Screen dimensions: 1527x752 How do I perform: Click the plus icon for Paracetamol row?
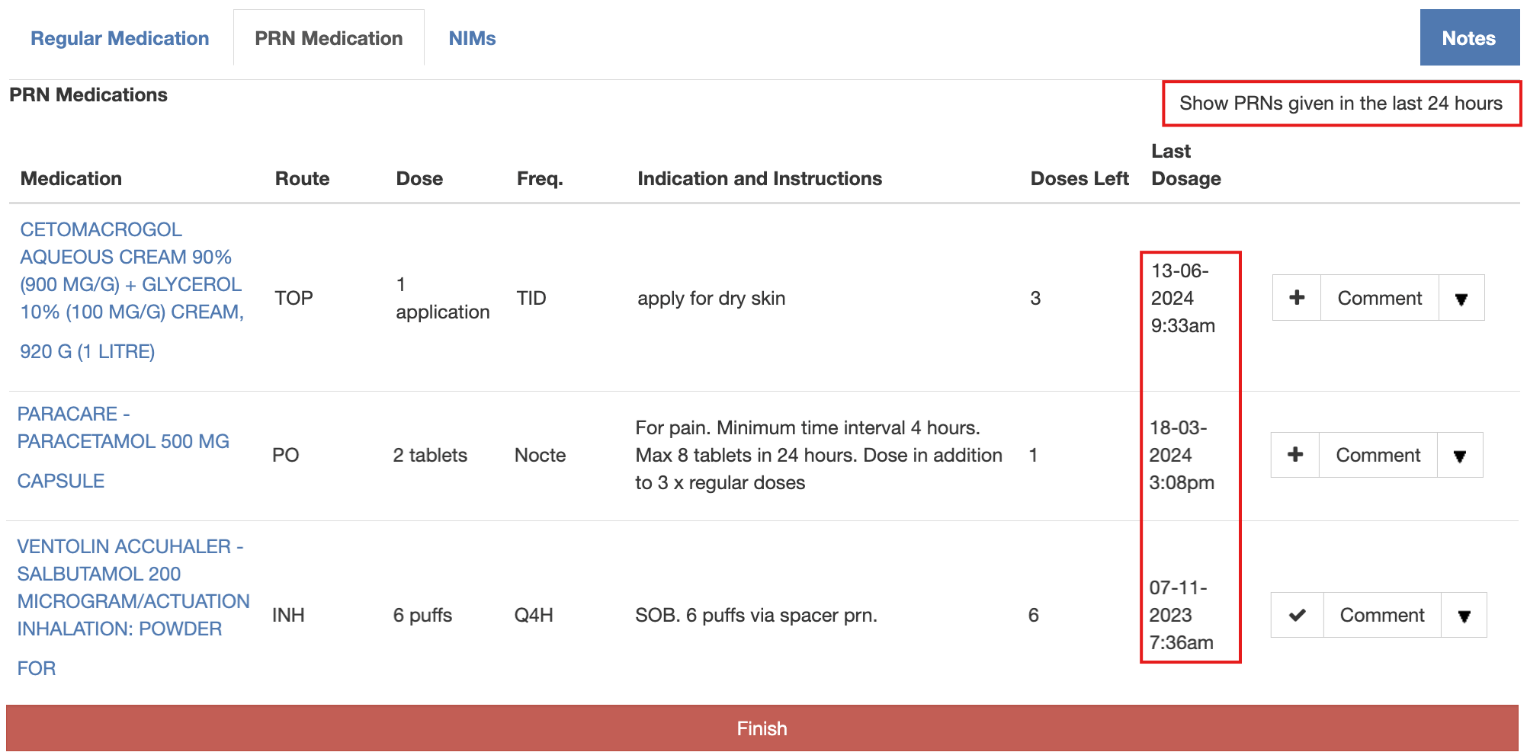coord(1294,455)
